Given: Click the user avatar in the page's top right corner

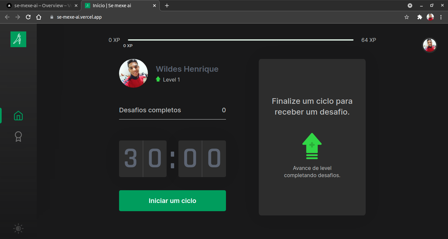Looking at the screenshot, I should tap(429, 46).
